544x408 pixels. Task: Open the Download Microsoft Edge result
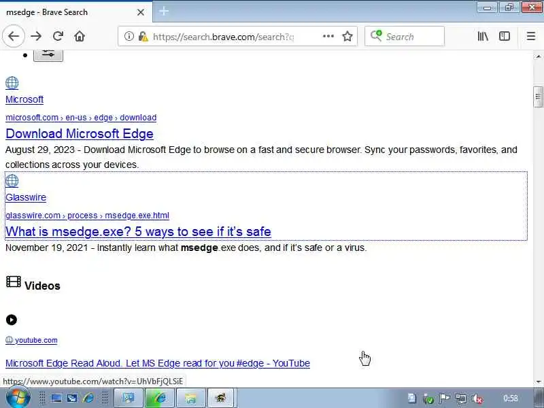80,134
